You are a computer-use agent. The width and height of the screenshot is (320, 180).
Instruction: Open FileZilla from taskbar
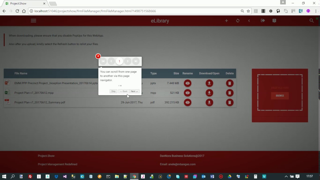click(30, 176)
